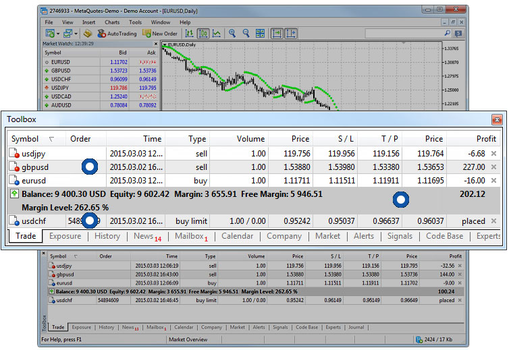Switch chart to line chart mode

pos(217,33)
